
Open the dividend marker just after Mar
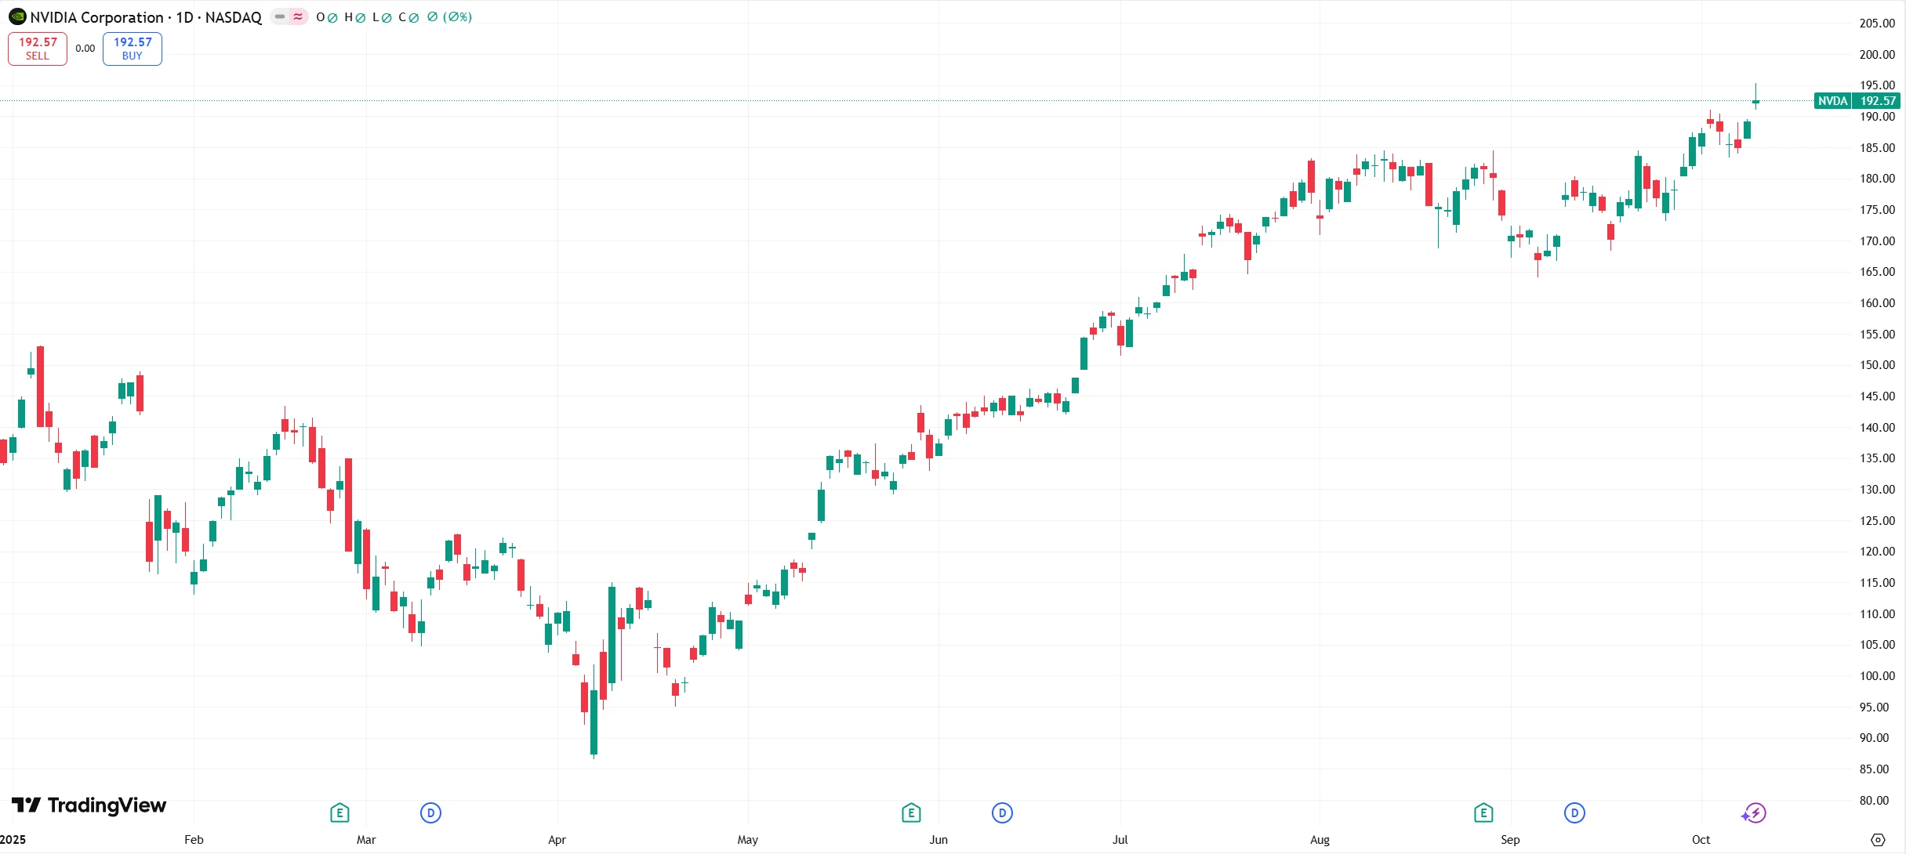430,812
